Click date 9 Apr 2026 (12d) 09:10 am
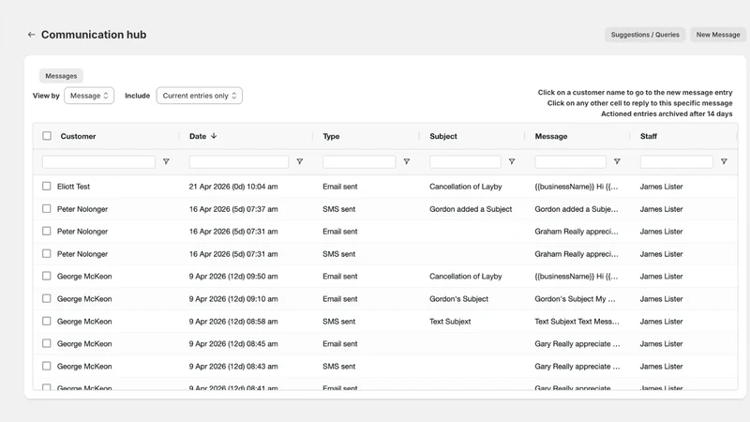 coord(232,299)
